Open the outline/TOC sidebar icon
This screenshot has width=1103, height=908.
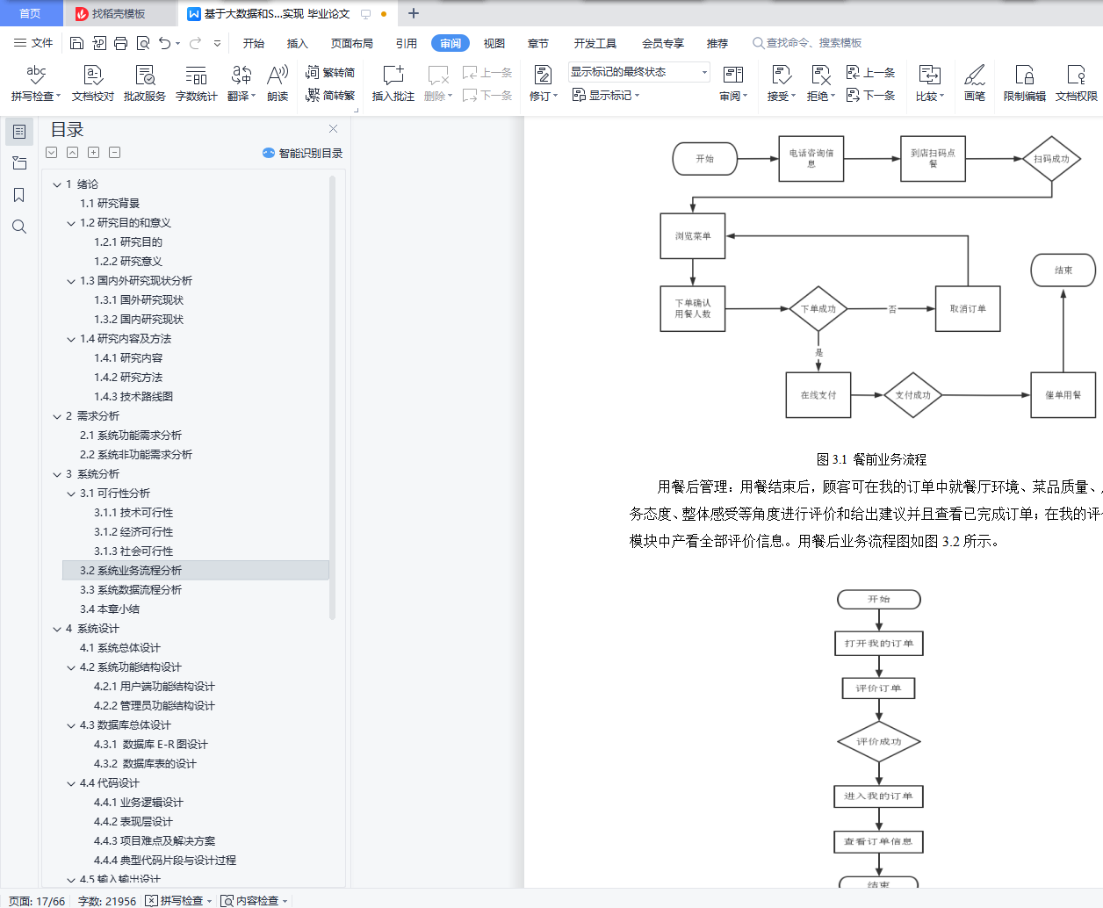coord(19,132)
